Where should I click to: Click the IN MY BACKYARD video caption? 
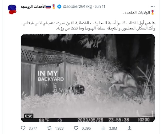coord(51,76)
